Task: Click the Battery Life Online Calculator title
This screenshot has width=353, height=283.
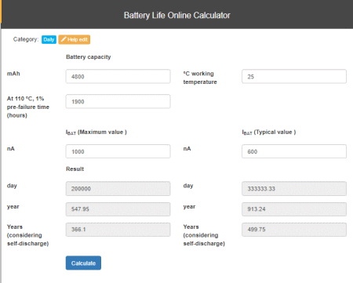Action: click(x=177, y=15)
